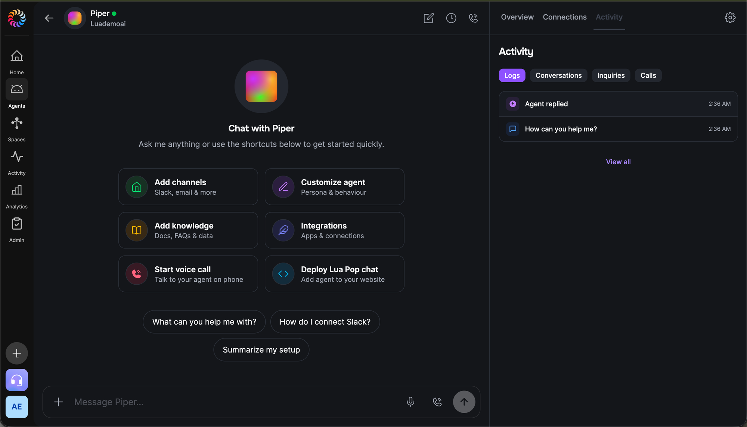This screenshot has width=747, height=427.
Task: Select the Logs filter
Action: pyautogui.click(x=512, y=75)
